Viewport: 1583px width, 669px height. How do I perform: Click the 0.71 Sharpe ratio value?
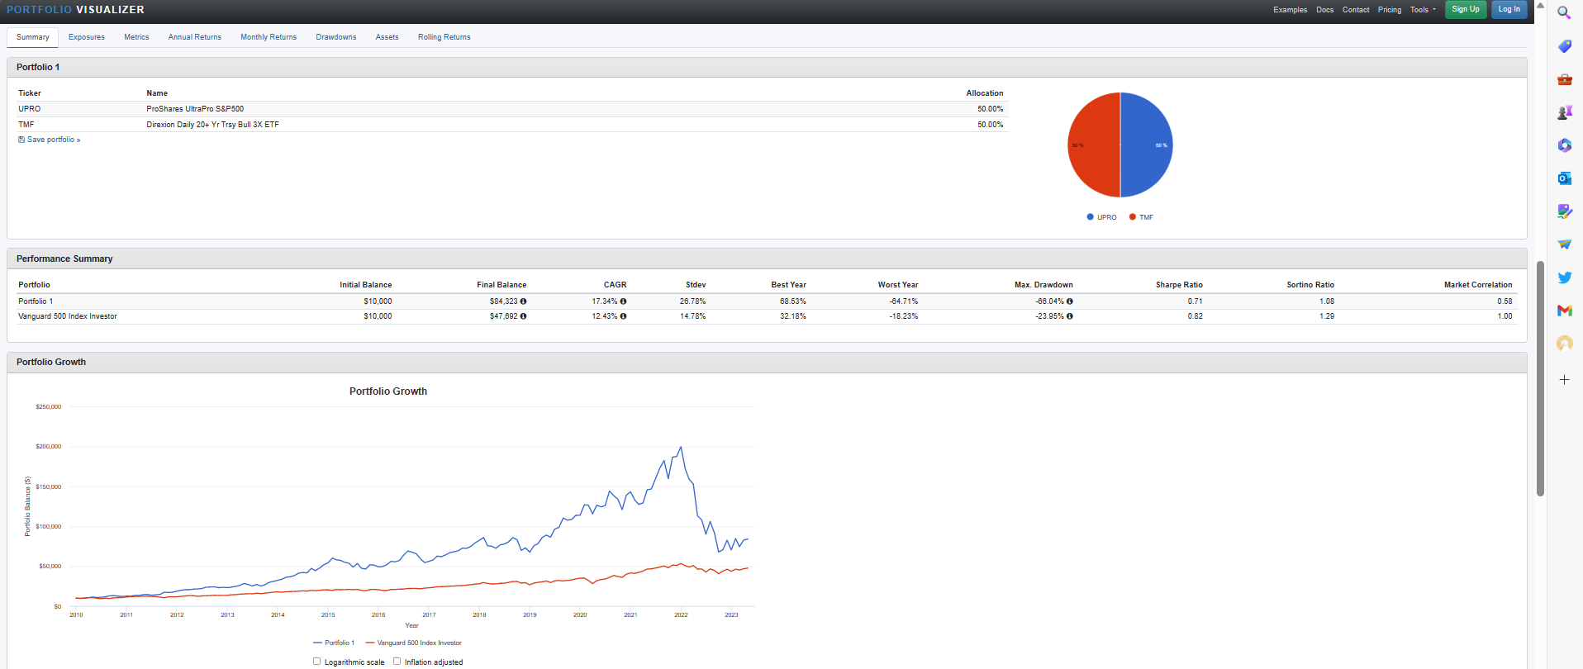click(1196, 301)
